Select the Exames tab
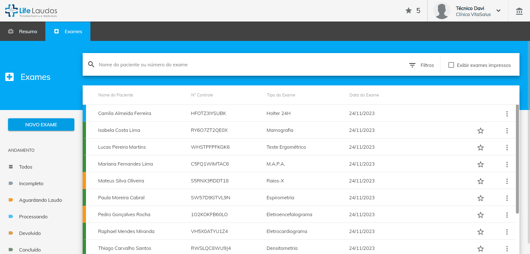Viewport: 530px width, 254px height. (68, 32)
